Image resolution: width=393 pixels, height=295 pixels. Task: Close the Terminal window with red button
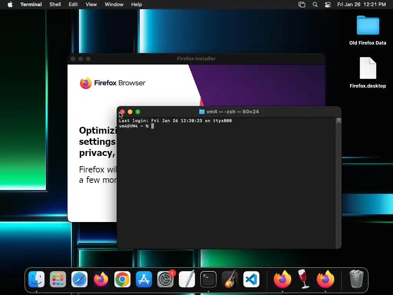(122, 112)
